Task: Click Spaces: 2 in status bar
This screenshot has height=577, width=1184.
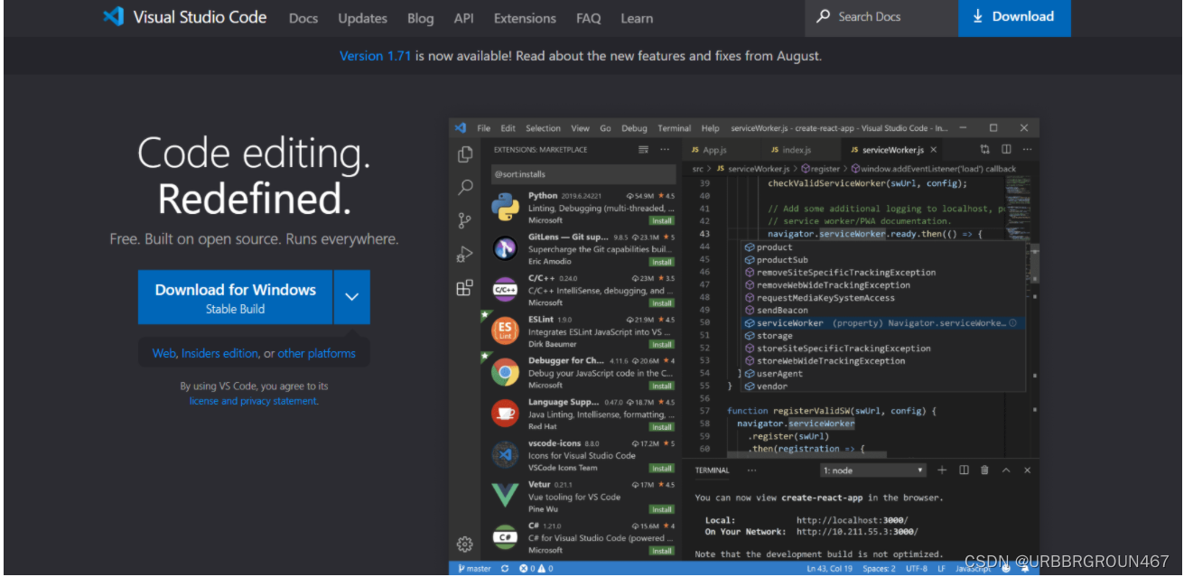Action: (x=879, y=568)
